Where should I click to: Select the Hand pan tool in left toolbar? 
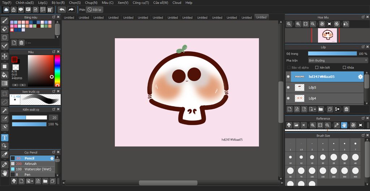4,173
